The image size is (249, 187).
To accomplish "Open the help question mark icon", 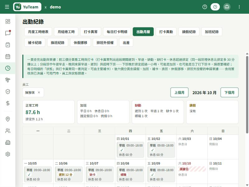I will (205, 7).
